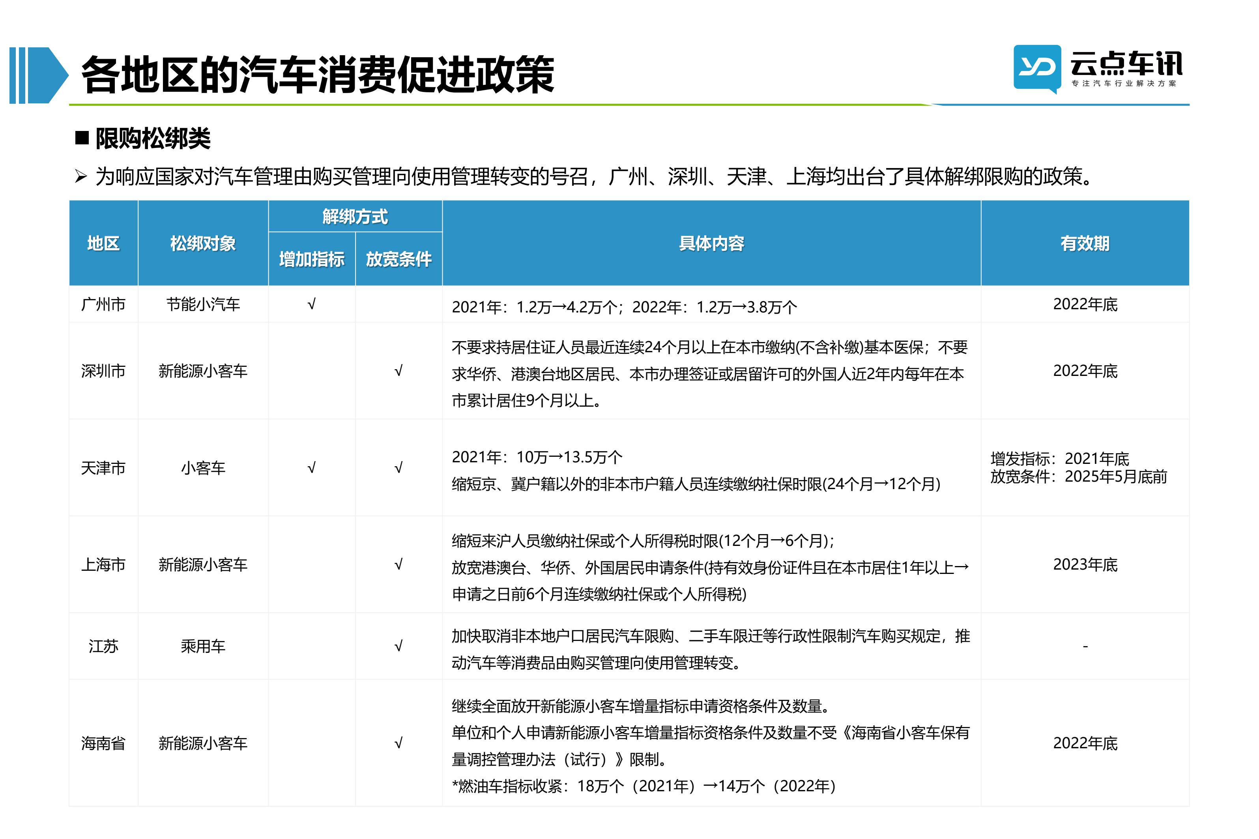Click the 放宽条件 checkmark in 江苏 row
Screen dimensions: 1259x839
[398, 647]
